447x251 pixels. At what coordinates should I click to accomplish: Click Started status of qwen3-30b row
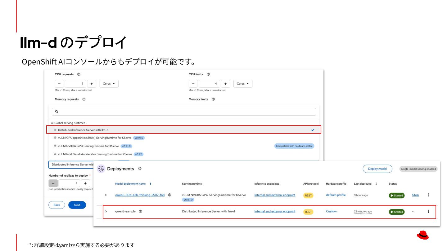[397, 196]
